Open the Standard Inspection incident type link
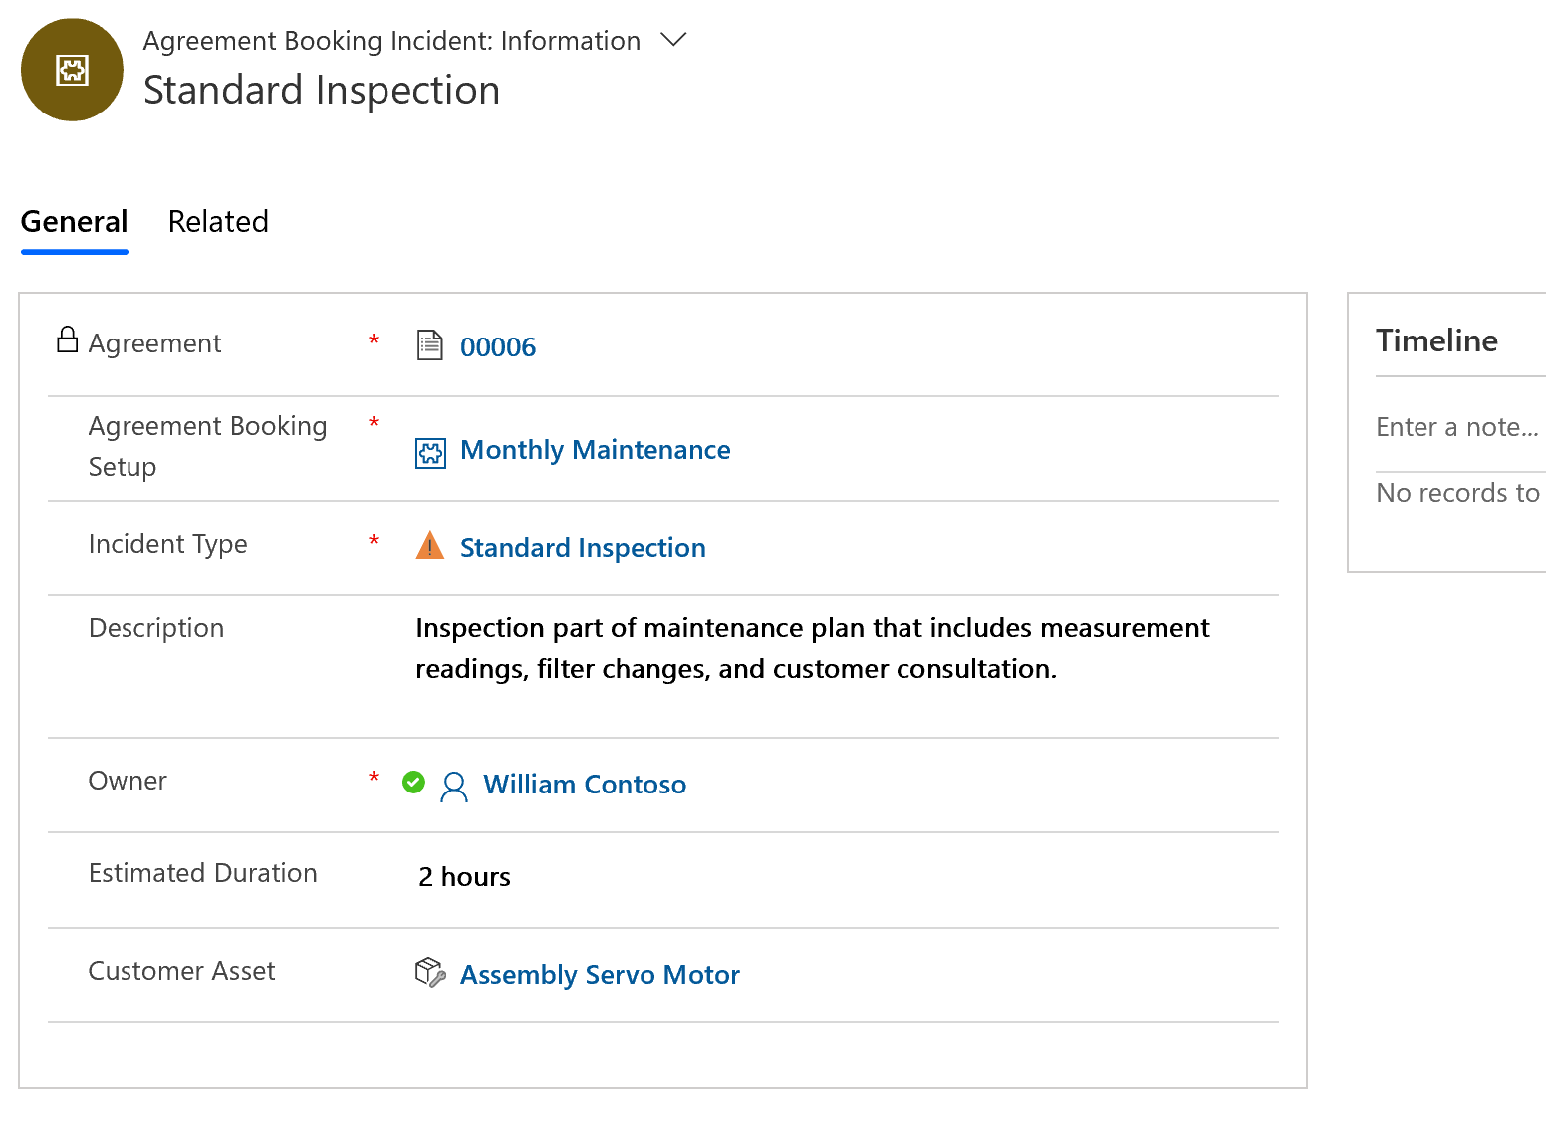Image resolution: width=1546 pixels, height=1131 pixels. coord(583,548)
